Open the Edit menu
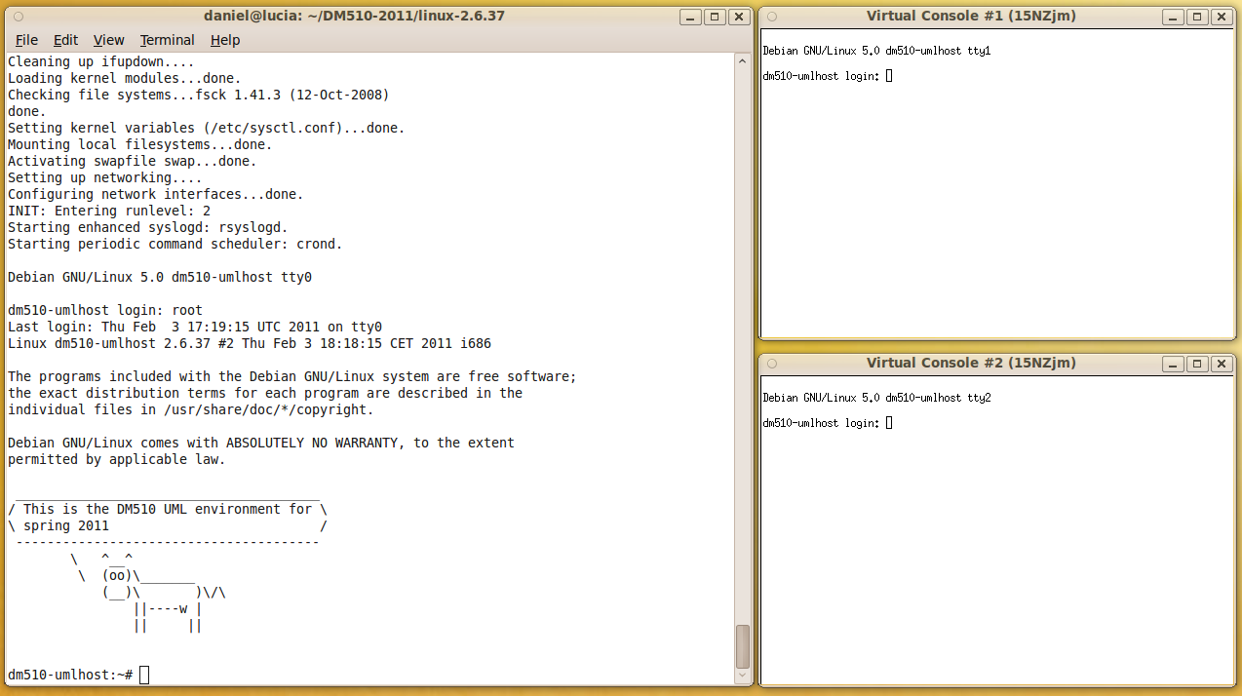The height and width of the screenshot is (696, 1242). [65, 40]
